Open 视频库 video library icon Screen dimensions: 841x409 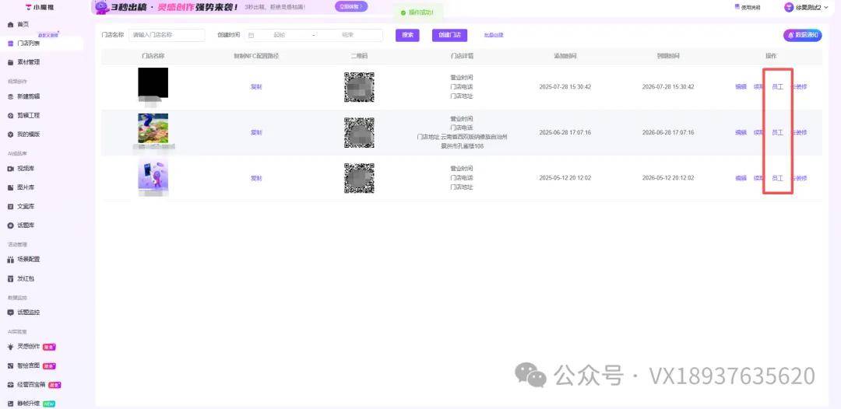[x=10, y=168]
